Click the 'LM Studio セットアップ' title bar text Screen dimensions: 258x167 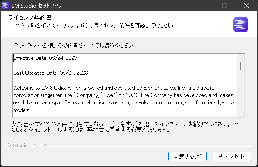37,6
